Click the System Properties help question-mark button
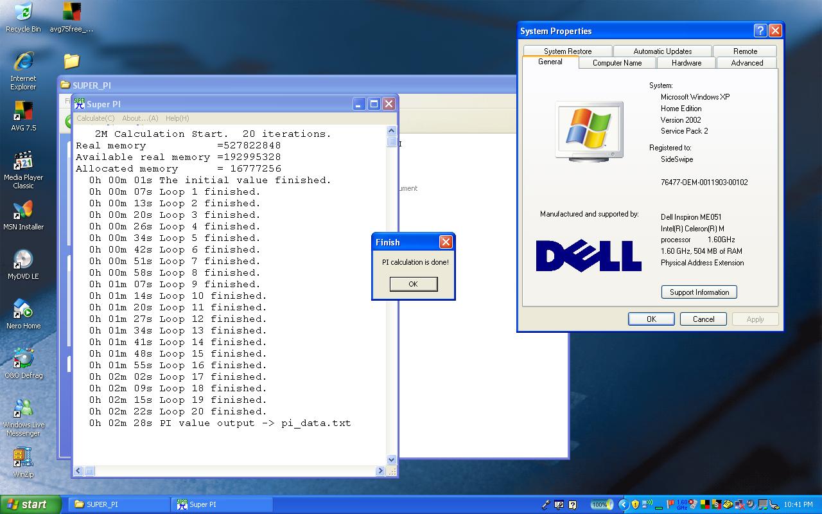Image resolution: width=822 pixels, height=514 pixels. coord(760,30)
